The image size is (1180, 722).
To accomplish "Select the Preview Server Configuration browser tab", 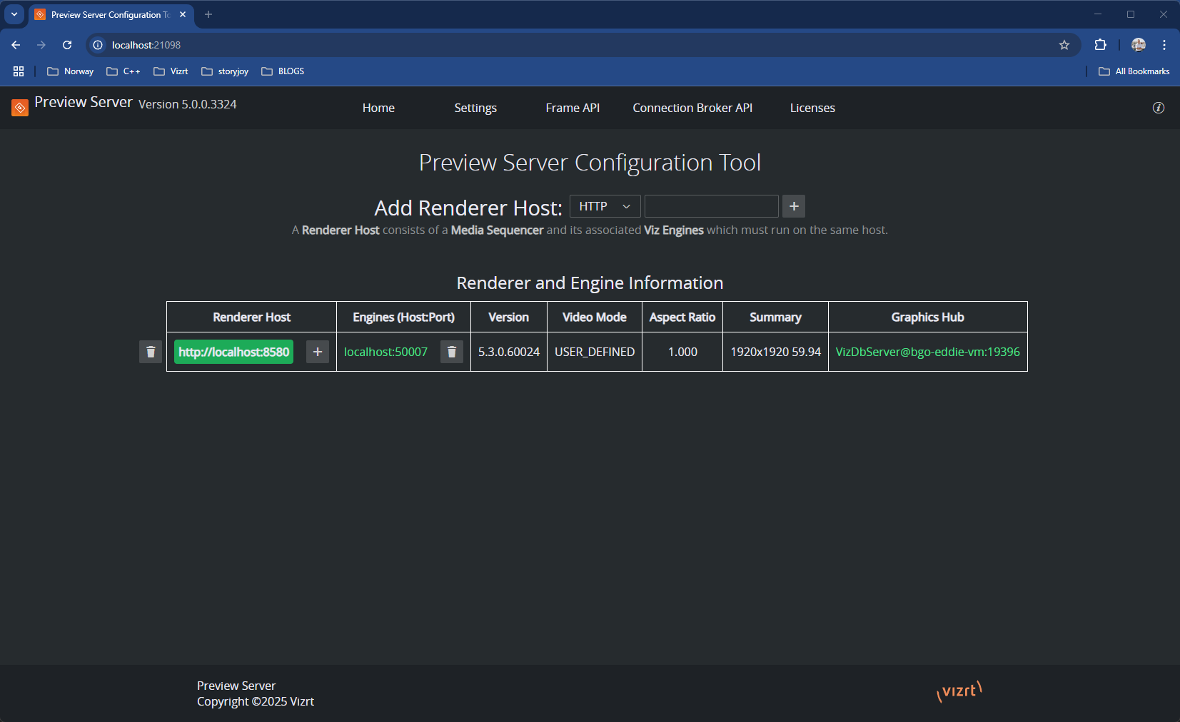I will click(x=111, y=14).
